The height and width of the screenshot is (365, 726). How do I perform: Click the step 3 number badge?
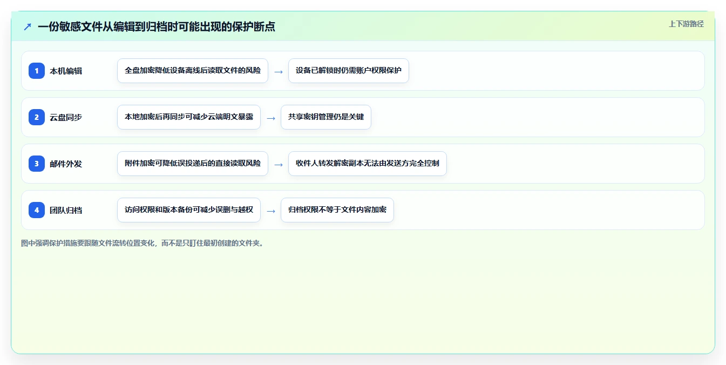tap(37, 164)
